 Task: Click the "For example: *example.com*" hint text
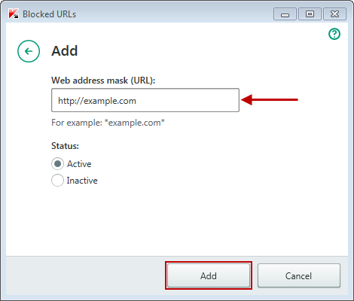coord(108,123)
